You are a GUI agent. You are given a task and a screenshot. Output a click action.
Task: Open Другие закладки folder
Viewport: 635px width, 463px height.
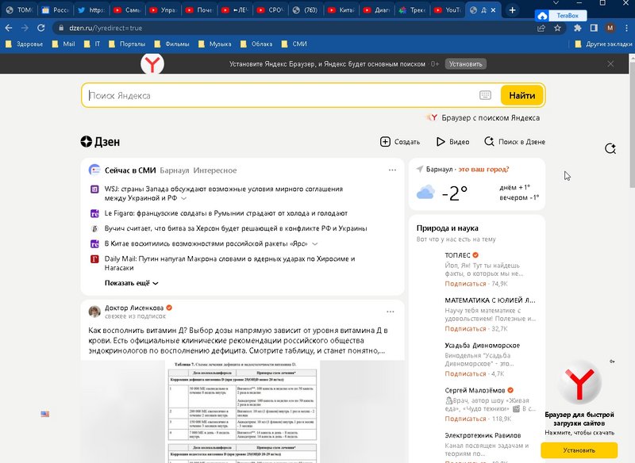(603, 44)
